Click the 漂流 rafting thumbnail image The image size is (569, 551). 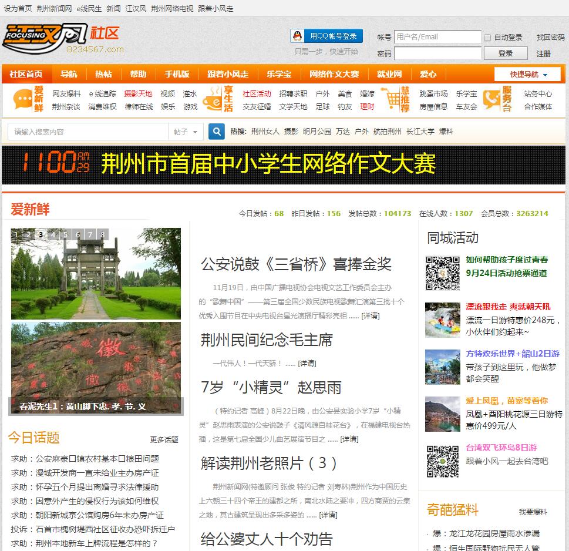click(443, 320)
